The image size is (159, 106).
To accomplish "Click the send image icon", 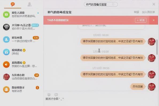I will (x=56, y=95).
